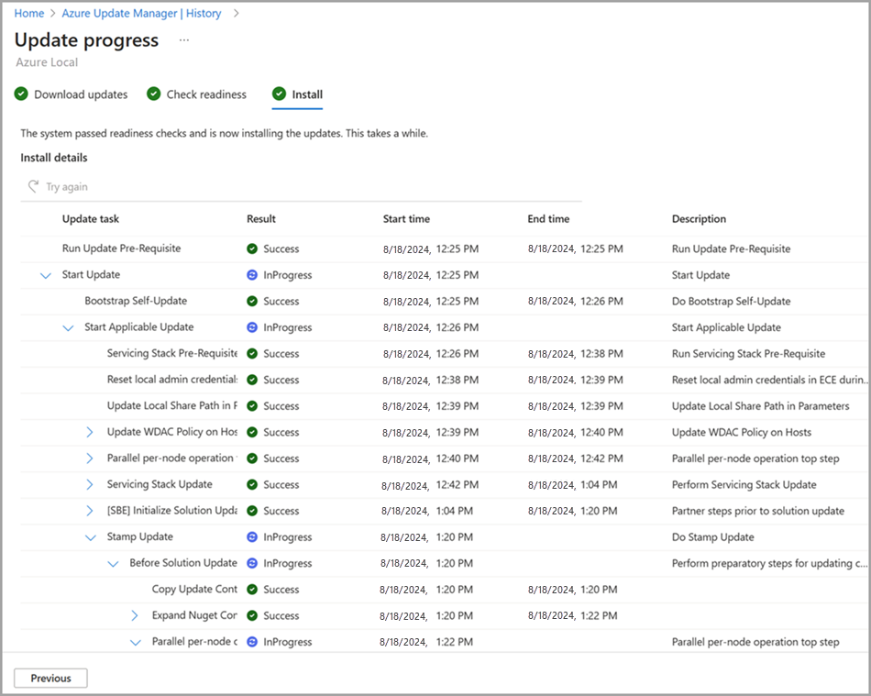Open the Home breadcrumb link
The width and height of the screenshot is (871, 696).
point(28,13)
